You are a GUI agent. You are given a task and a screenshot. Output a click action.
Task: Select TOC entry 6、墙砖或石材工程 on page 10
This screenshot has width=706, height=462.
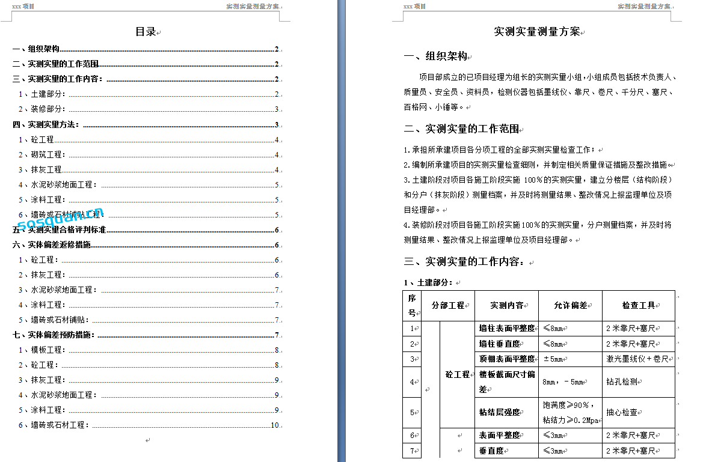tap(54, 425)
